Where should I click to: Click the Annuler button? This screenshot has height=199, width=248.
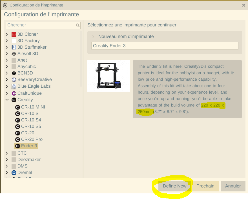[x=233, y=186]
